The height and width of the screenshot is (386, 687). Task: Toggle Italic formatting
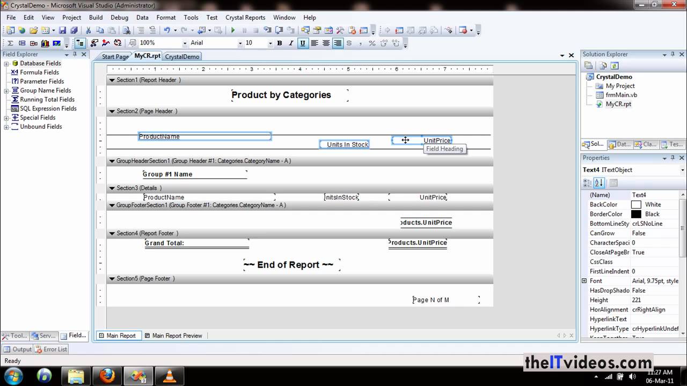point(291,43)
